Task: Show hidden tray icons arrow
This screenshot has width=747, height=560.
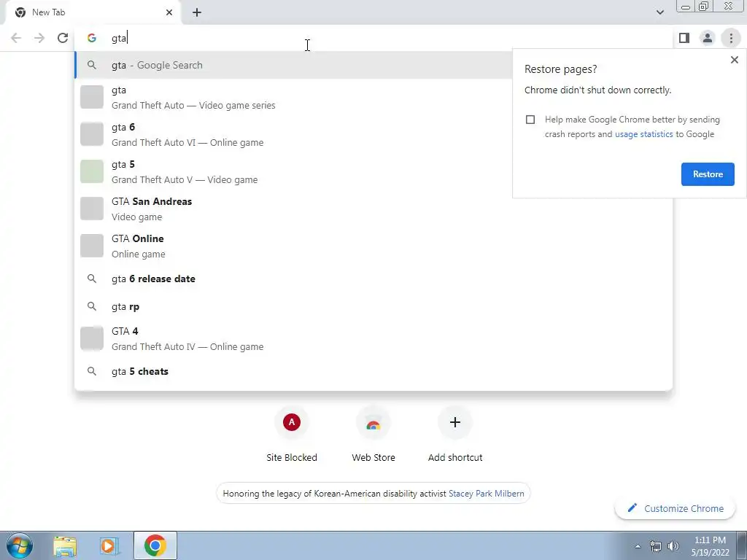Action: (638, 546)
